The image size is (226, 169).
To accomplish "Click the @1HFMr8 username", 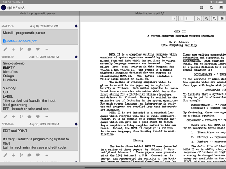I will (16, 8).
